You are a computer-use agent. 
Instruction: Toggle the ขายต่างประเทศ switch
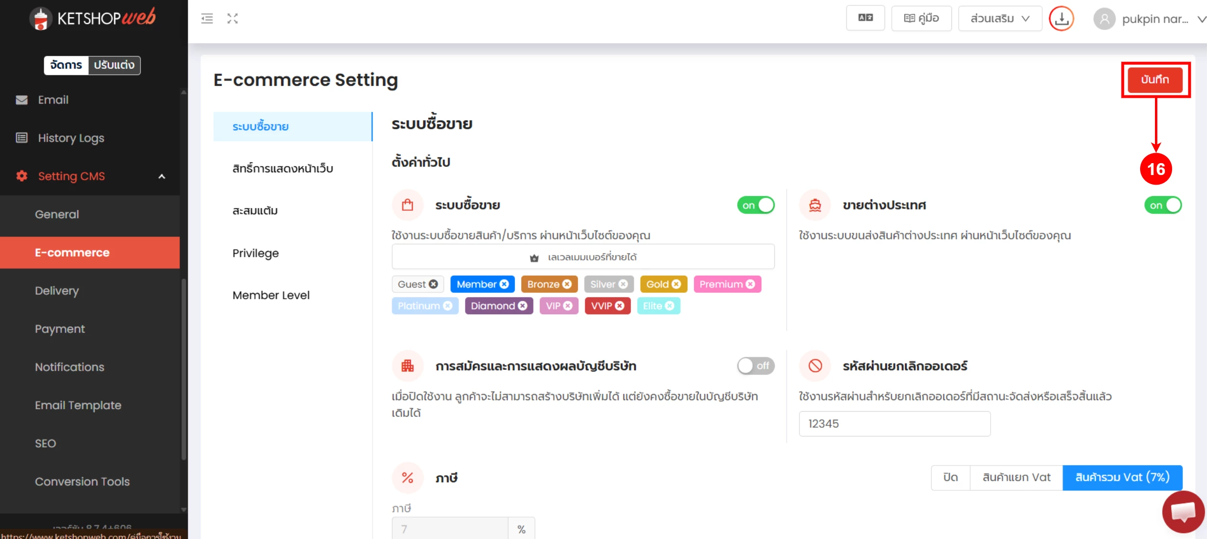click(x=1163, y=205)
